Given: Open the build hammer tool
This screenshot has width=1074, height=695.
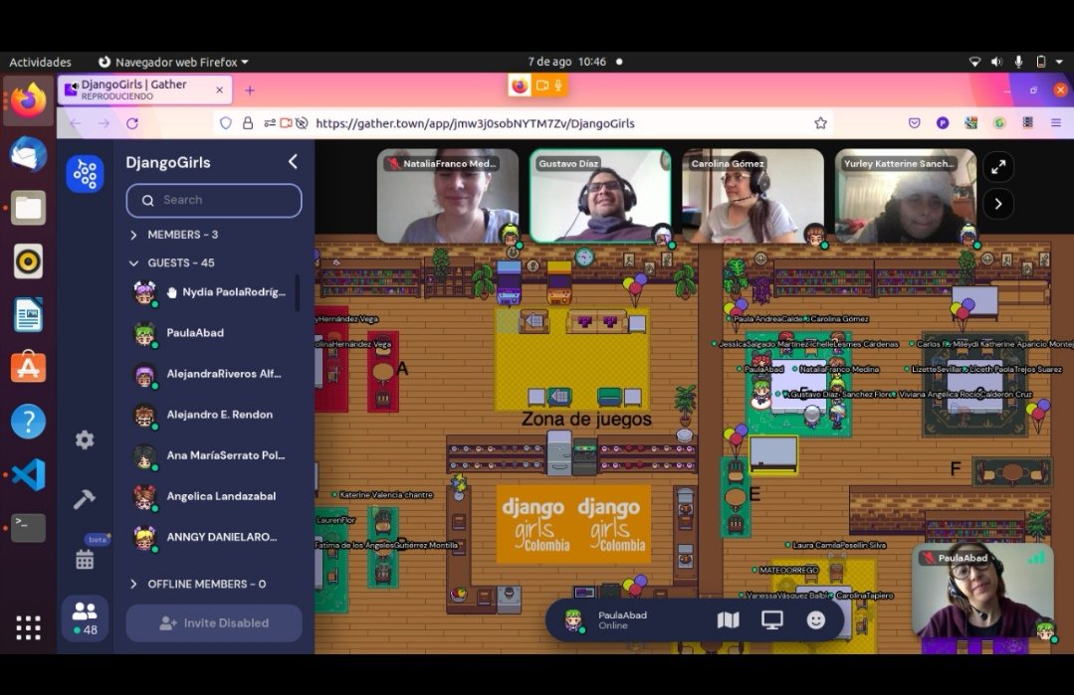Looking at the screenshot, I should 85,499.
